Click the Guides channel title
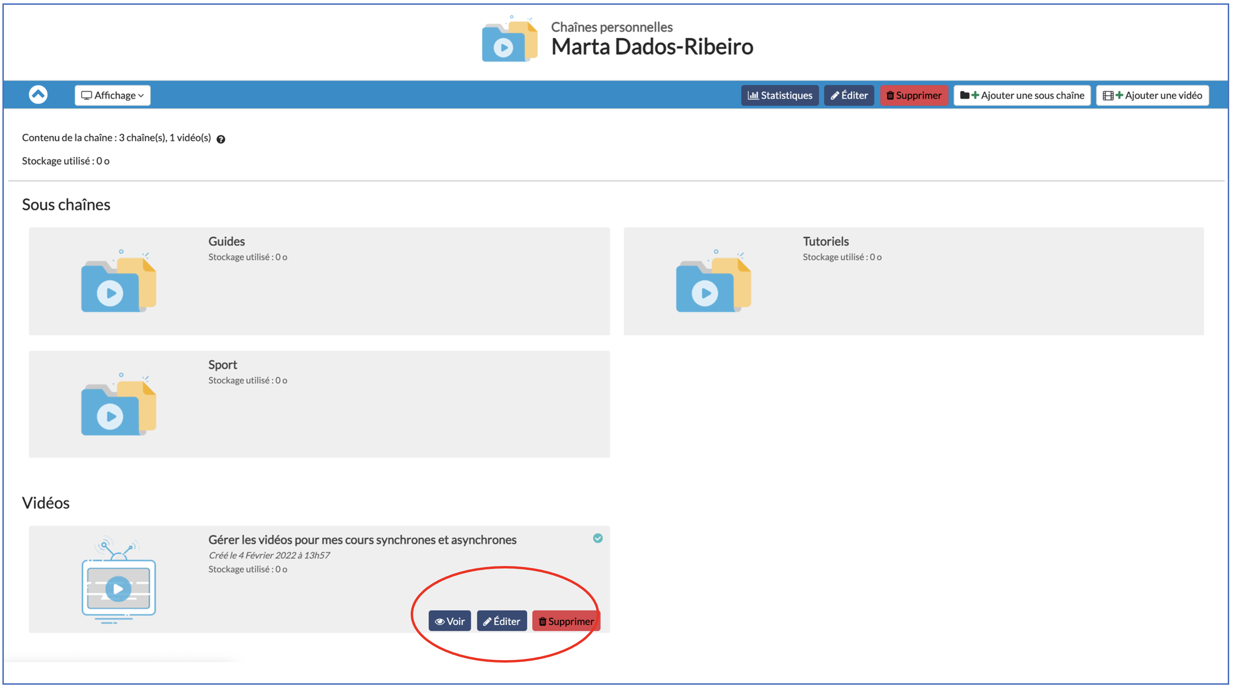This screenshot has height=690, width=1234. pyautogui.click(x=227, y=241)
